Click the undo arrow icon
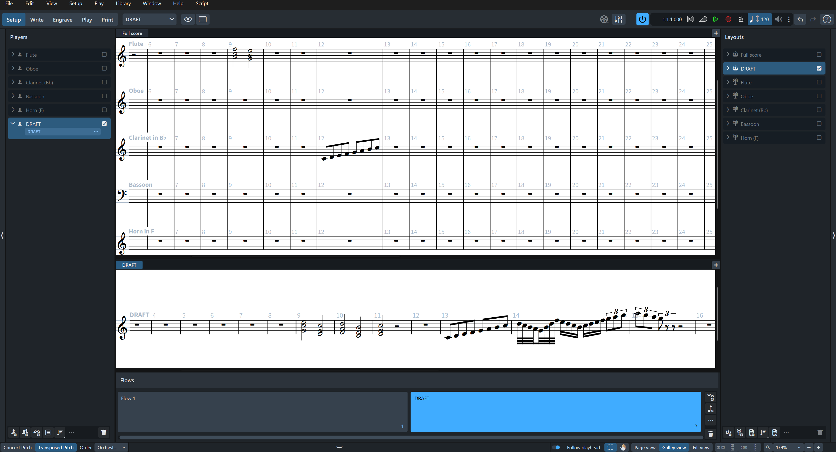 click(800, 19)
